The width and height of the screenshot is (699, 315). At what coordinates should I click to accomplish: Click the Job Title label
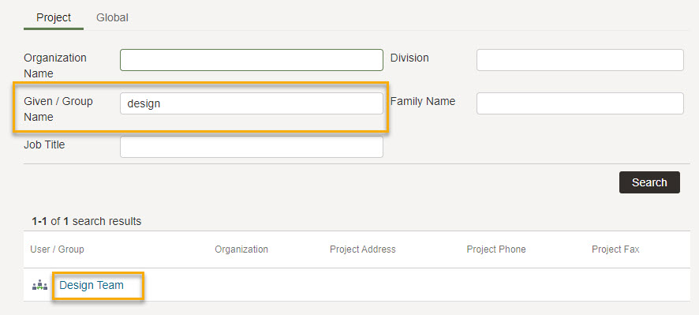pos(44,144)
